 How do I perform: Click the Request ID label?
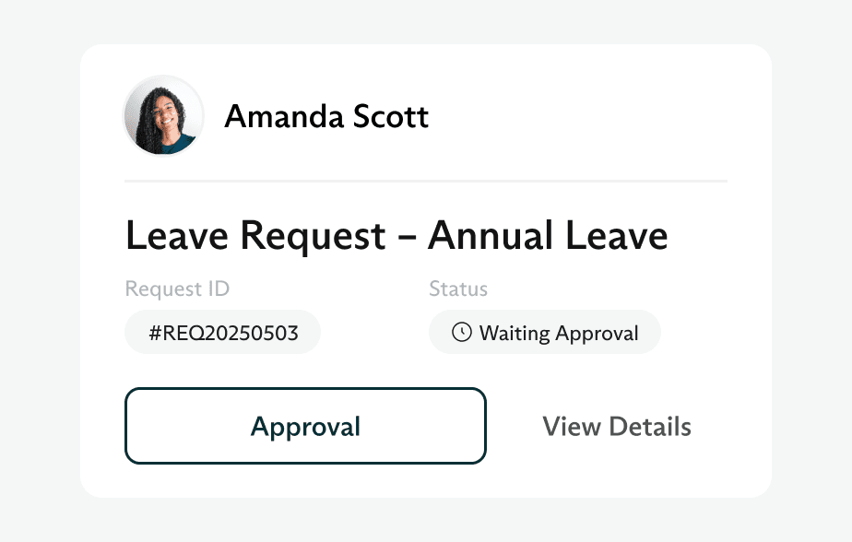[177, 289]
